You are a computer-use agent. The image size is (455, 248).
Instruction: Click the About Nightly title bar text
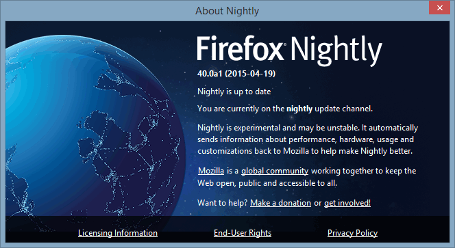[x=227, y=11]
